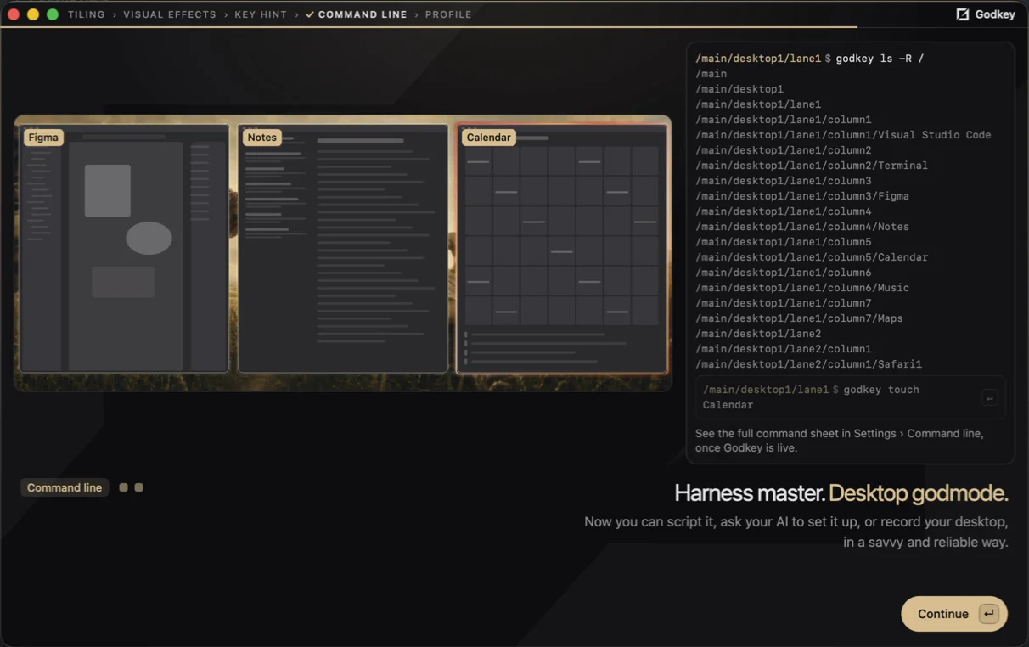1029x647 pixels.
Task: Click the 'column6/Music' path line
Action: 802,288
